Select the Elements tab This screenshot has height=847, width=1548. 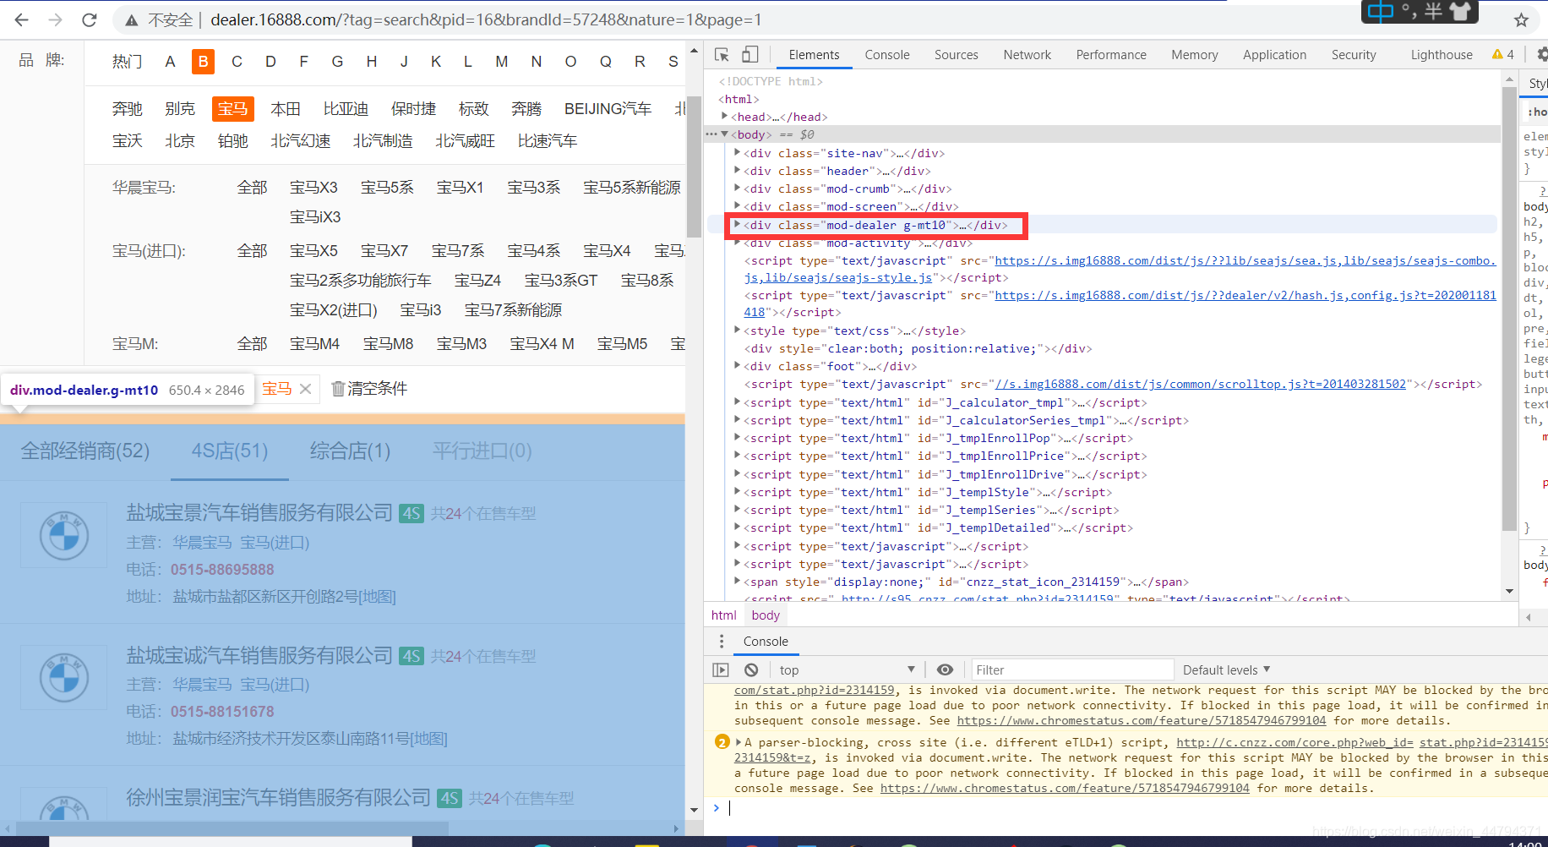point(814,54)
